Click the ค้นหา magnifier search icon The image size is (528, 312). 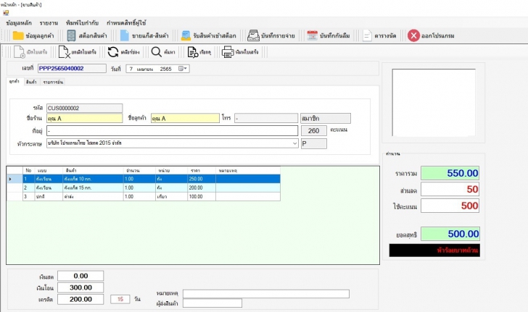click(157, 52)
